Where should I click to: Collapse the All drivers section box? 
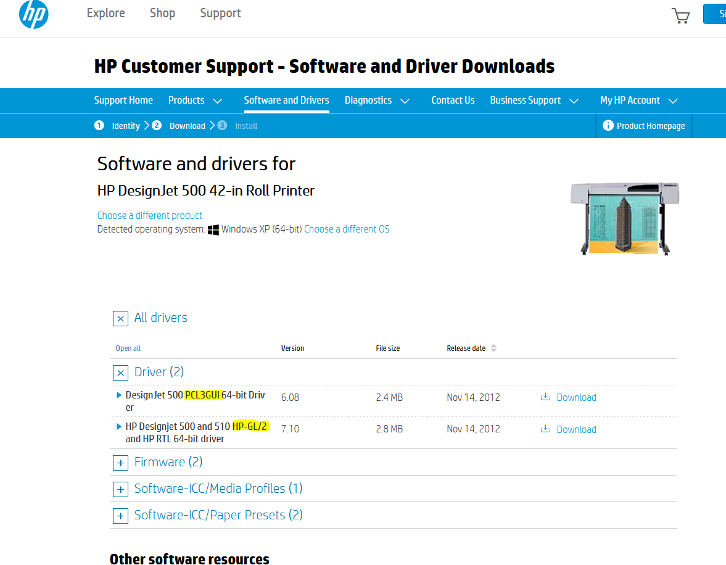[120, 318]
